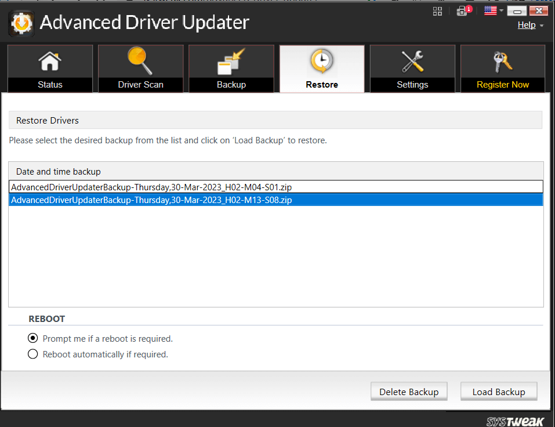Expand the dropdown arrow next to Help
The image size is (555, 427).
tap(542, 26)
